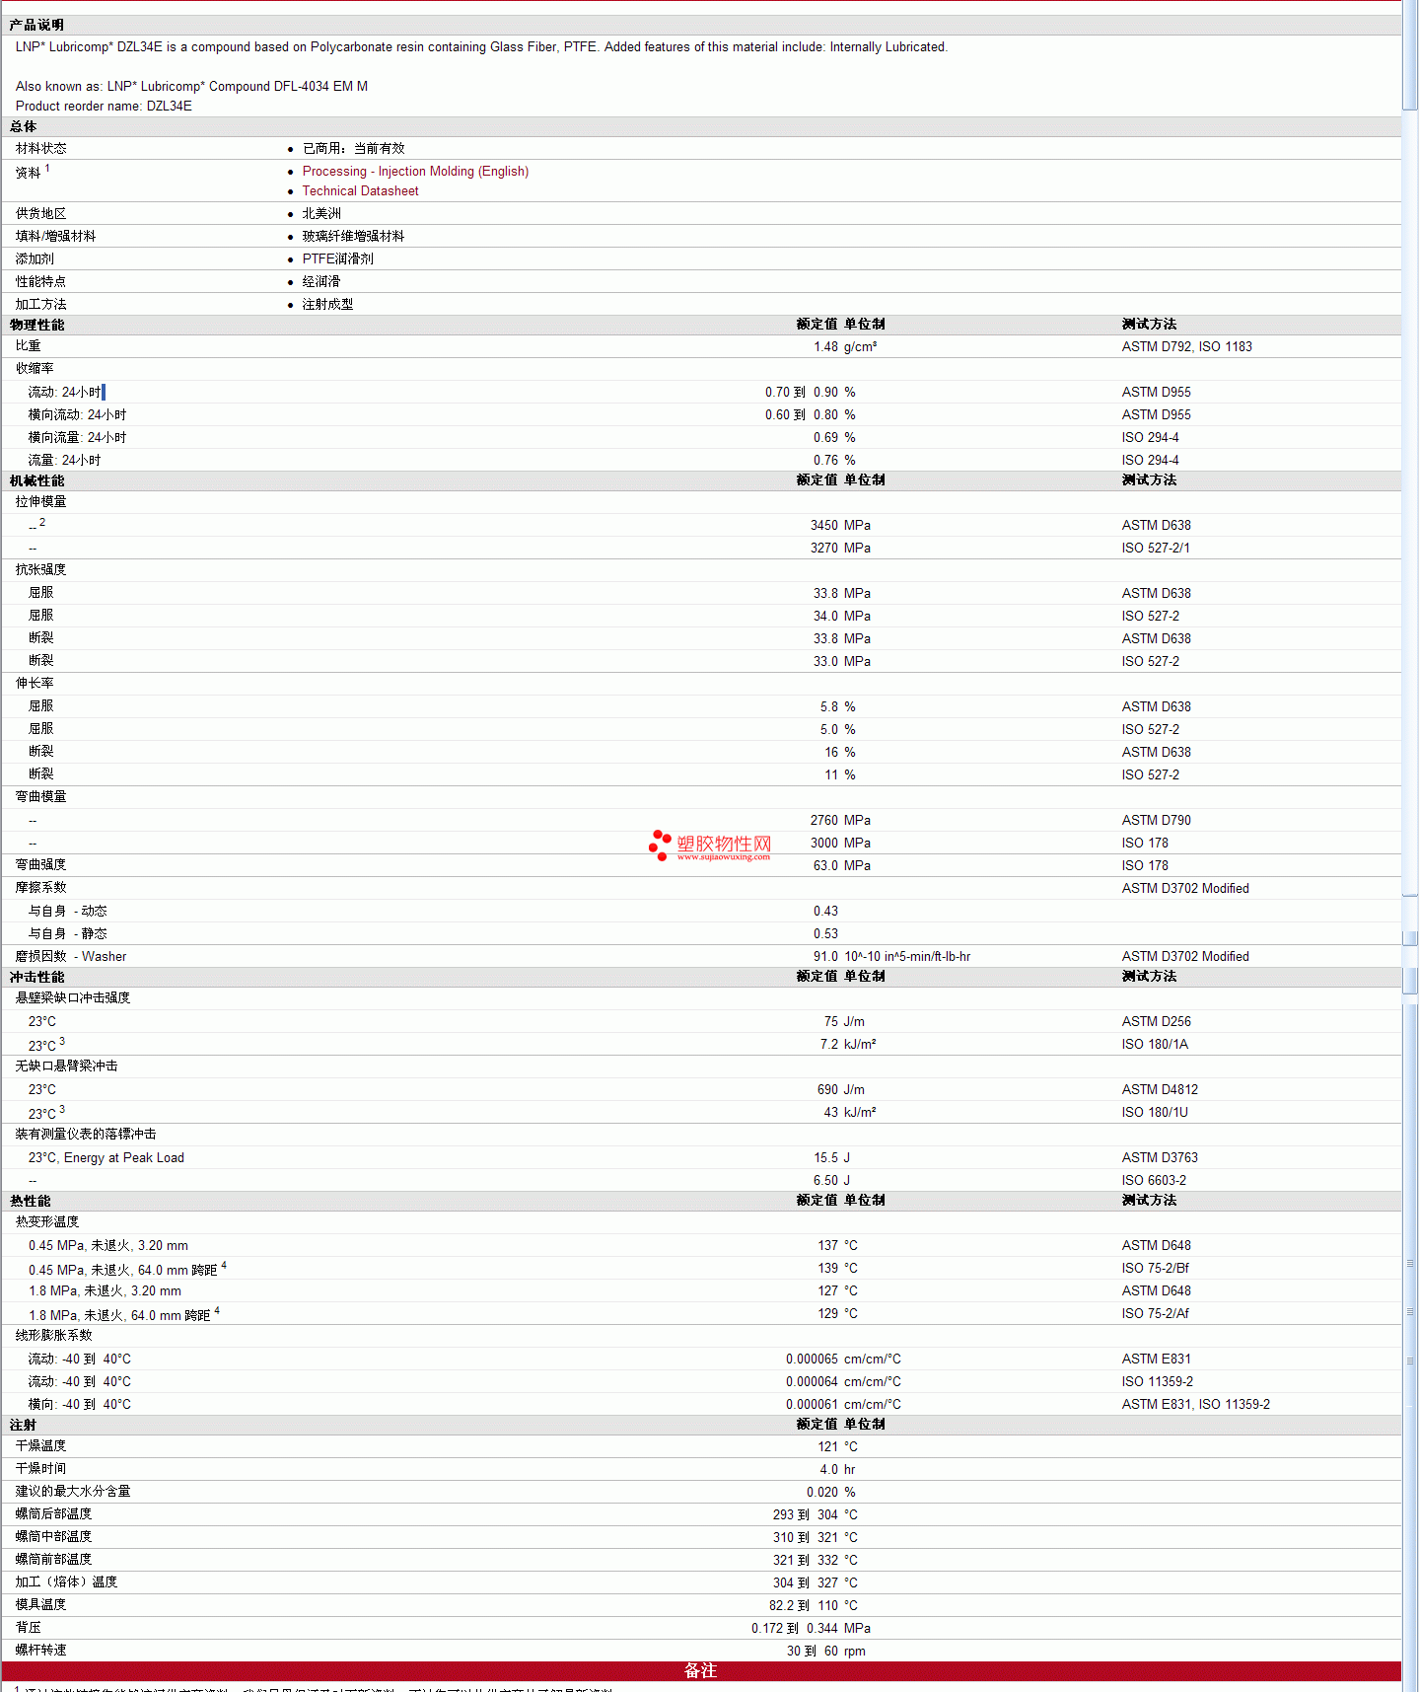Screen dimensions: 1420x1692
Task: Select the 0.53 static friction coefficient
Action: [825, 934]
